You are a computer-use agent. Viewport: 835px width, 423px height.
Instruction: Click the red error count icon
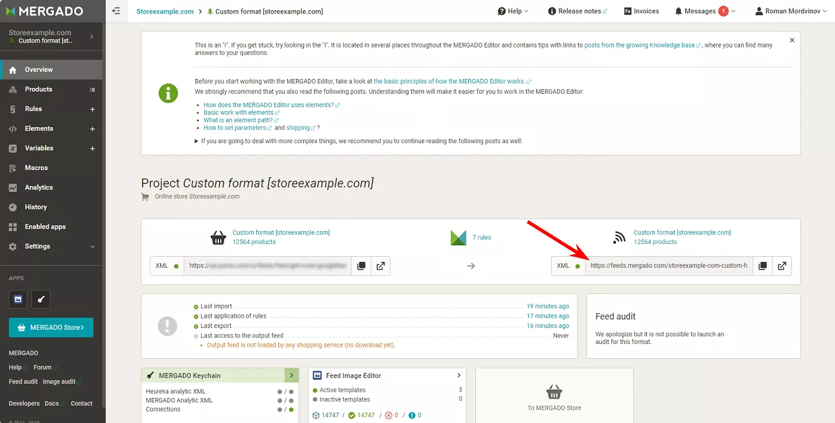[388, 415]
